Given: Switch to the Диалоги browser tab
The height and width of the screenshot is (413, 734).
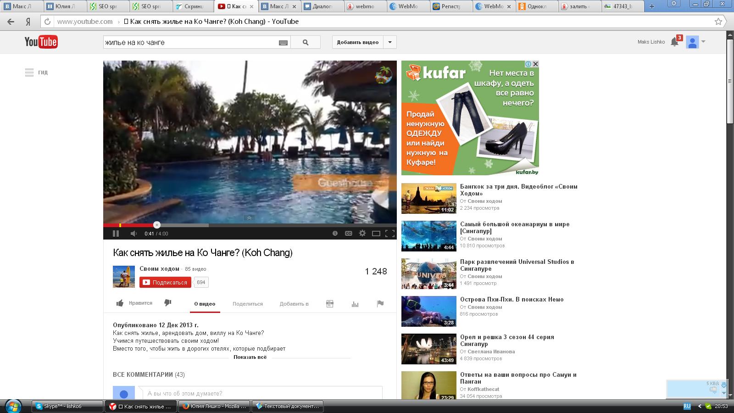Looking at the screenshot, I should pyautogui.click(x=323, y=6).
